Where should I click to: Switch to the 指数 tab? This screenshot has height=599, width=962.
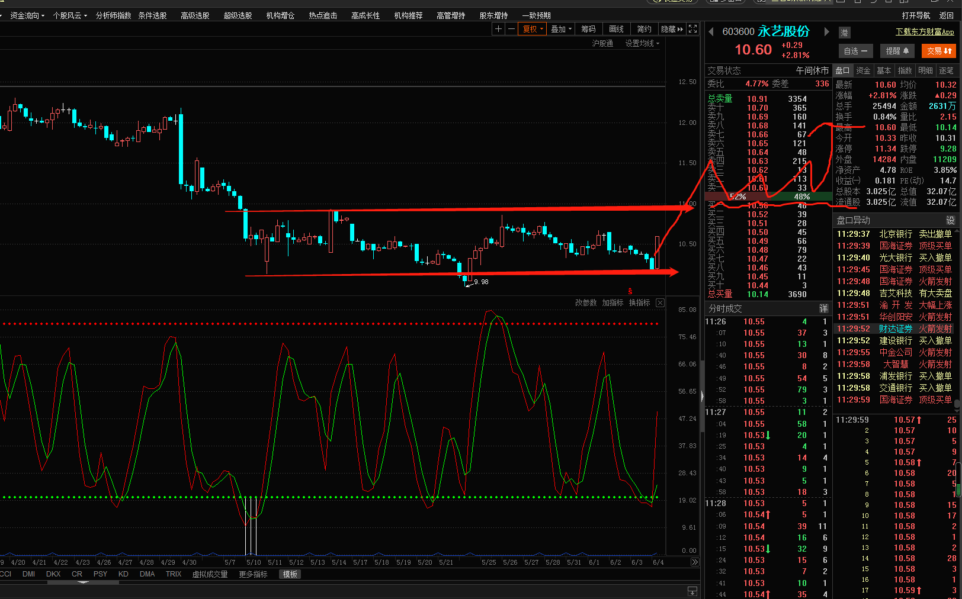coord(905,70)
